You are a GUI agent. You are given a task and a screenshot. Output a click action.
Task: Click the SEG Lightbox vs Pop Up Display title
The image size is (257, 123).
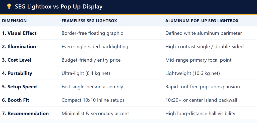click(59, 7)
